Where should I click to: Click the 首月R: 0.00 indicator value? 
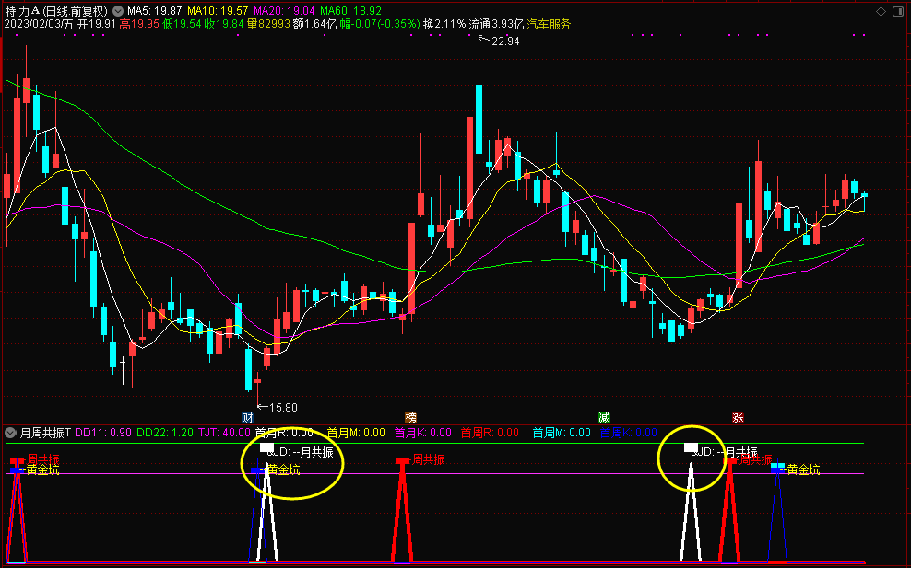pyautogui.click(x=284, y=433)
